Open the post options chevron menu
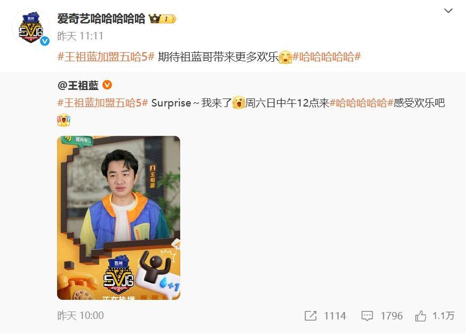 (448, 11)
